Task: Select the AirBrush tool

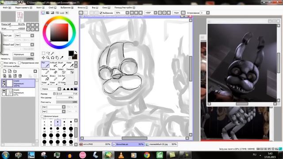Action: pyautogui.click(x=54, y=64)
